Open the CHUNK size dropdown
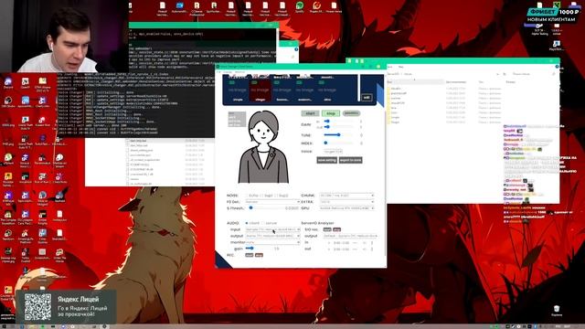The width and height of the screenshot is (585, 329). coord(347,196)
